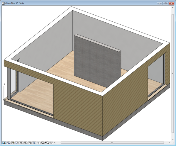This screenshot has height=146, width=176.
Task: Maximize the 3D window
Action: click(x=165, y=3)
